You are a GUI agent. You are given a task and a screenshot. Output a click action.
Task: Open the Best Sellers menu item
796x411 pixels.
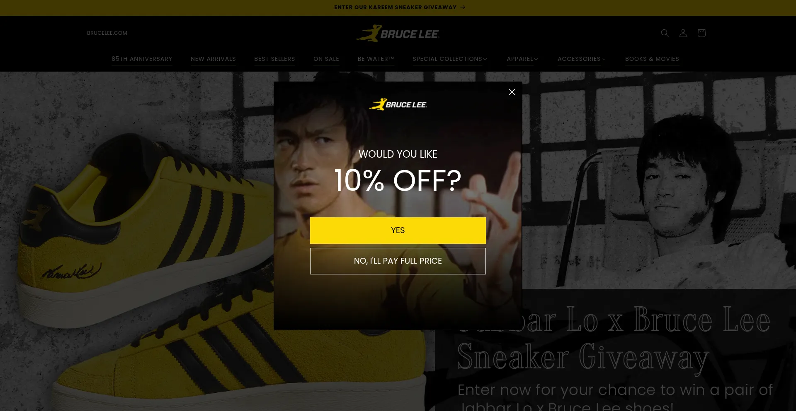[x=274, y=59]
